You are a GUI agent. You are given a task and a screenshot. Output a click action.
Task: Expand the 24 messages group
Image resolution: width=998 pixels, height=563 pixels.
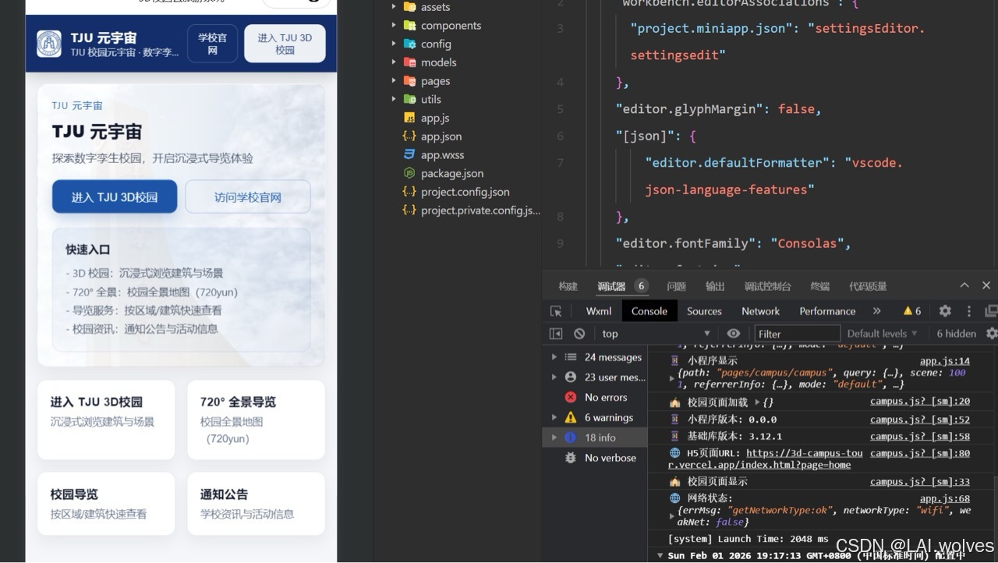tap(554, 357)
